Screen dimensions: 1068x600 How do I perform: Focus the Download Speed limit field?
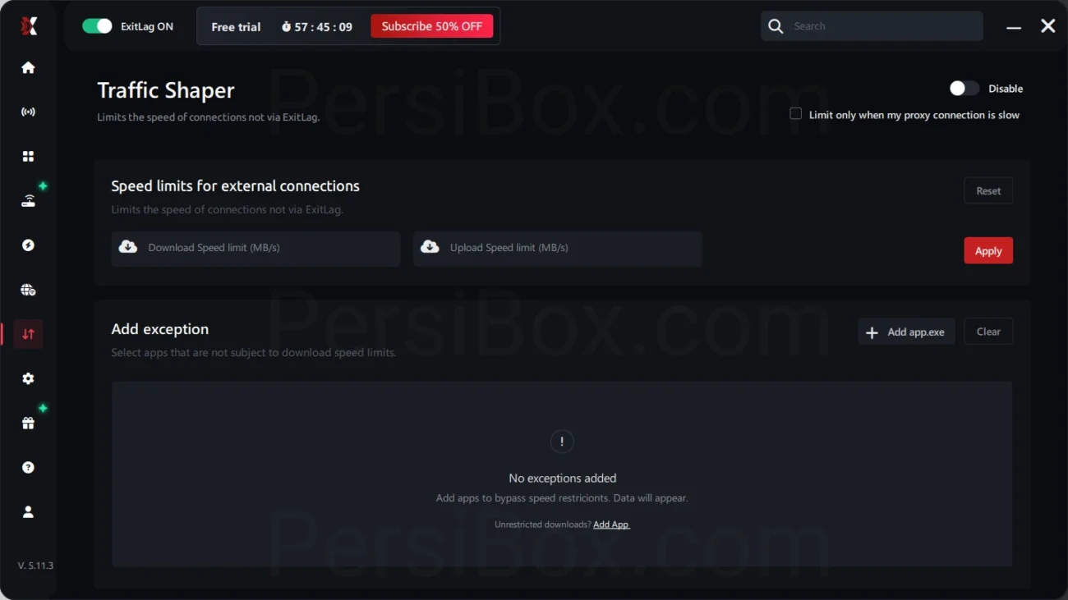click(x=255, y=249)
